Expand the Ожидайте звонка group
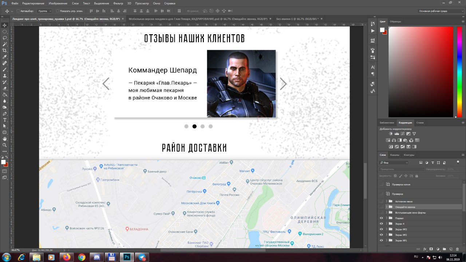This screenshot has width=466, height=262. point(386,207)
